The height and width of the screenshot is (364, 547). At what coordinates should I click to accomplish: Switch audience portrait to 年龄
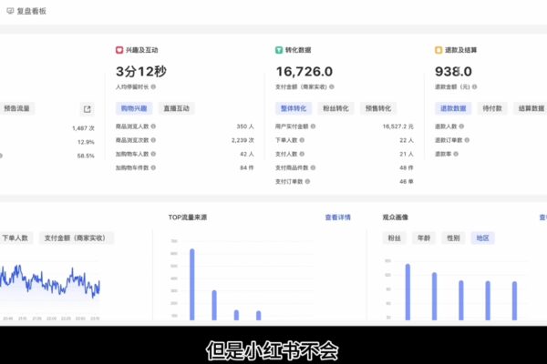coord(424,238)
